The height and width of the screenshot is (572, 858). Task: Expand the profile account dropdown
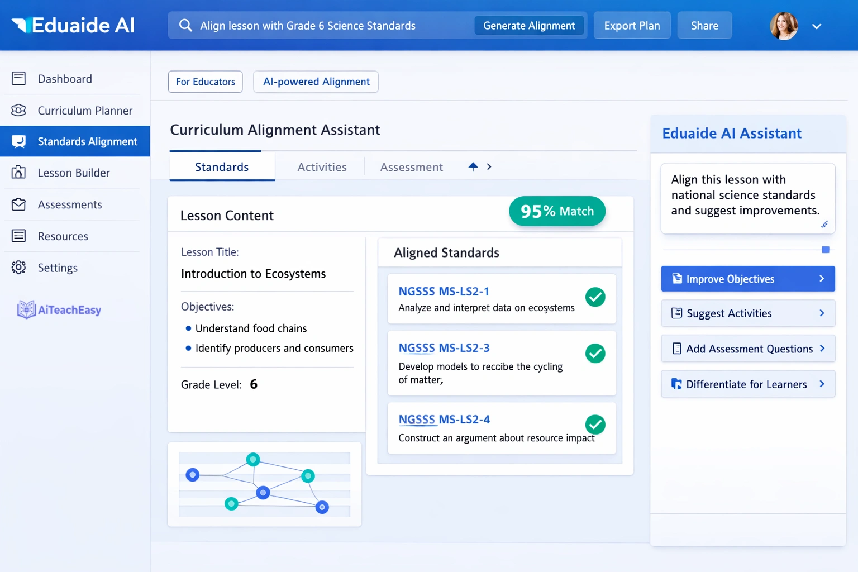(817, 26)
